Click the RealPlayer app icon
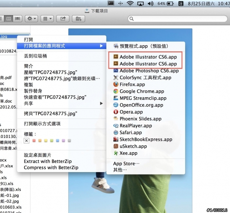The height and width of the screenshot is (213, 230). [x=116, y=126]
